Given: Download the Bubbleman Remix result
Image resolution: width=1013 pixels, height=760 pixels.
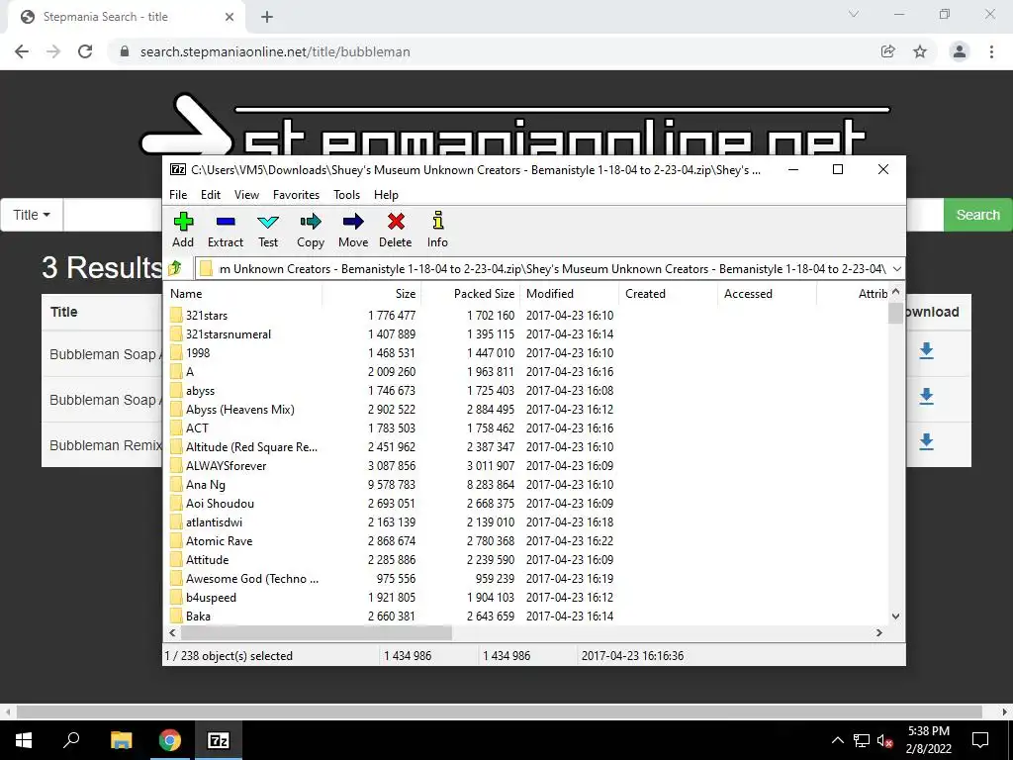Looking at the screenshot, I should click(x=926, y=442).
